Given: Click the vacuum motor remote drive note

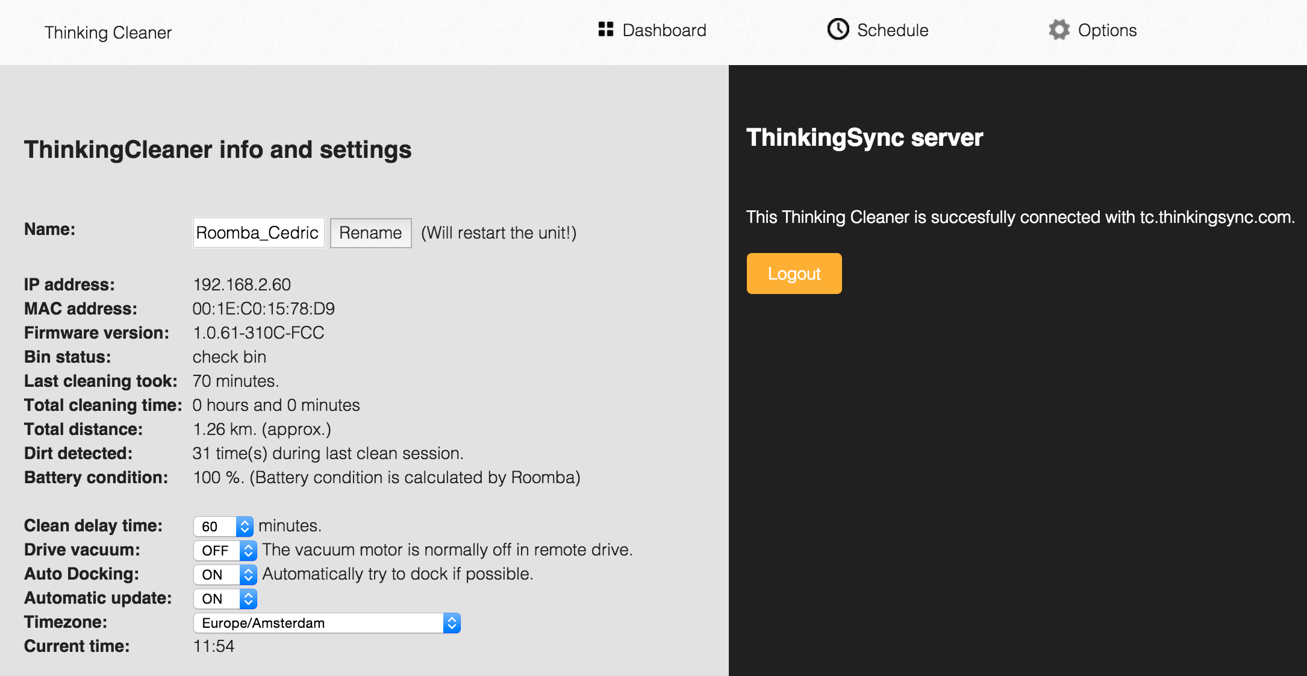Looking at the screenshot, I should point(448,549).
